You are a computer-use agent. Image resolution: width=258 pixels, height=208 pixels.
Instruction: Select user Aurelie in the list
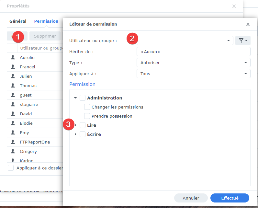[35, 57]
